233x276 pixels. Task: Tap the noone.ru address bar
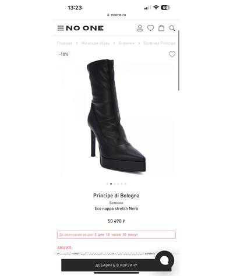[116, 15]
